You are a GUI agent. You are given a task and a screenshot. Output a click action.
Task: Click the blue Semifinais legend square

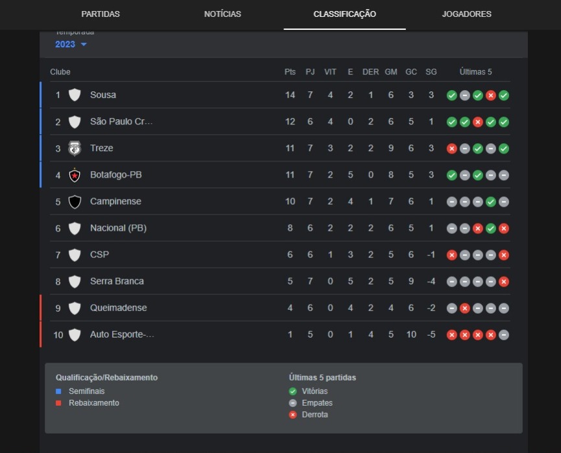pyautogui.click(x=58, y=391)
